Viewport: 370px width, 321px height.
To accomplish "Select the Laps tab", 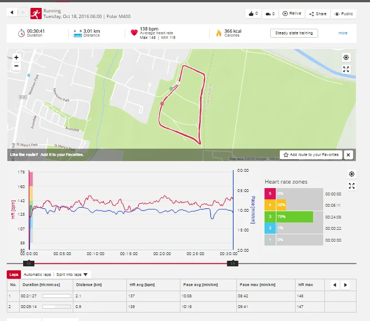I will [14, 274].
